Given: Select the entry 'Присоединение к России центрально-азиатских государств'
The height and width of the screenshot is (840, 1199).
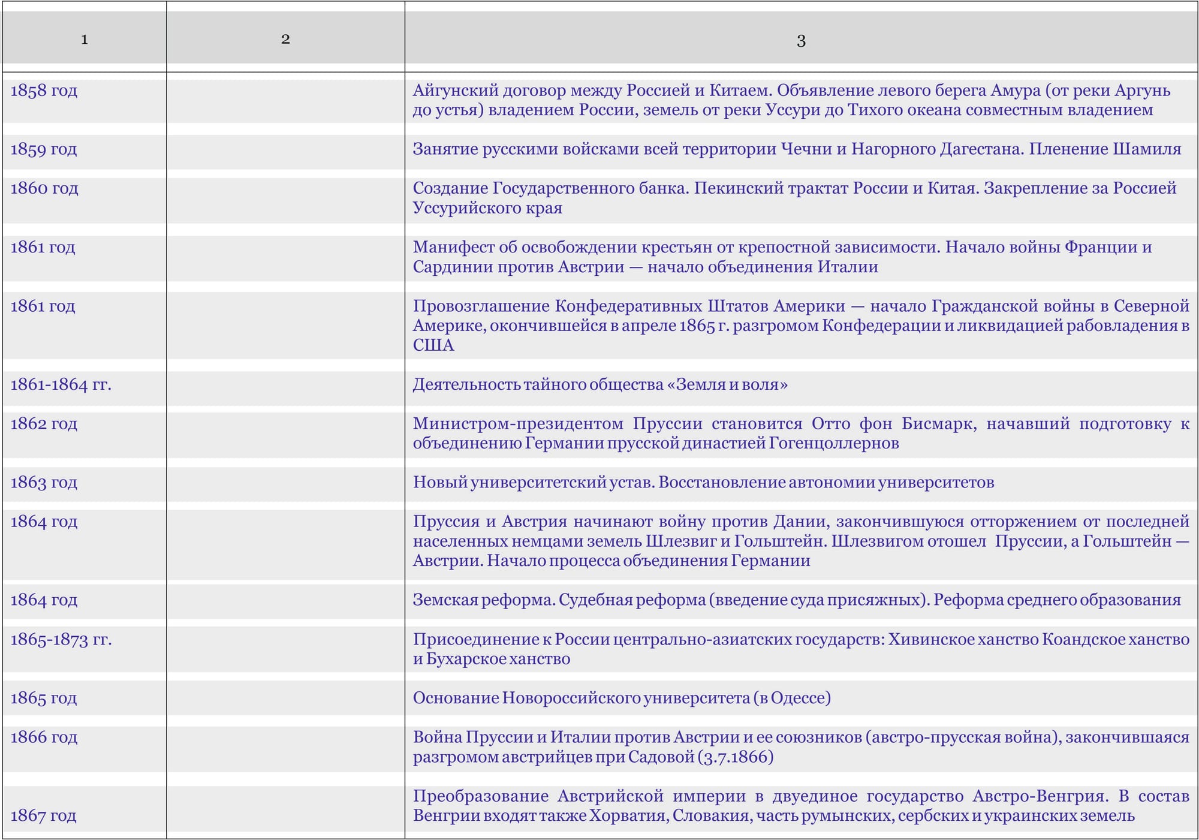Looking at the screenshot, I should (648, 640).
